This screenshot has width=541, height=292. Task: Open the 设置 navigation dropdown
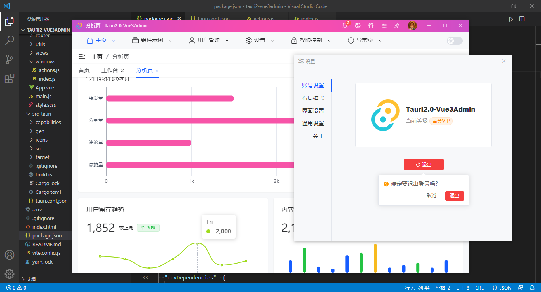(260, 40)
